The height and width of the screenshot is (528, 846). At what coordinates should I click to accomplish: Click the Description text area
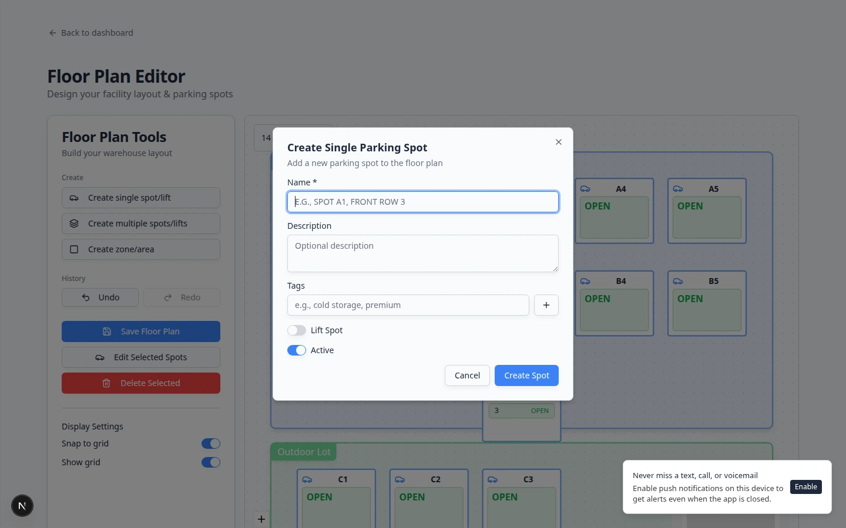(x=423, y=253)
